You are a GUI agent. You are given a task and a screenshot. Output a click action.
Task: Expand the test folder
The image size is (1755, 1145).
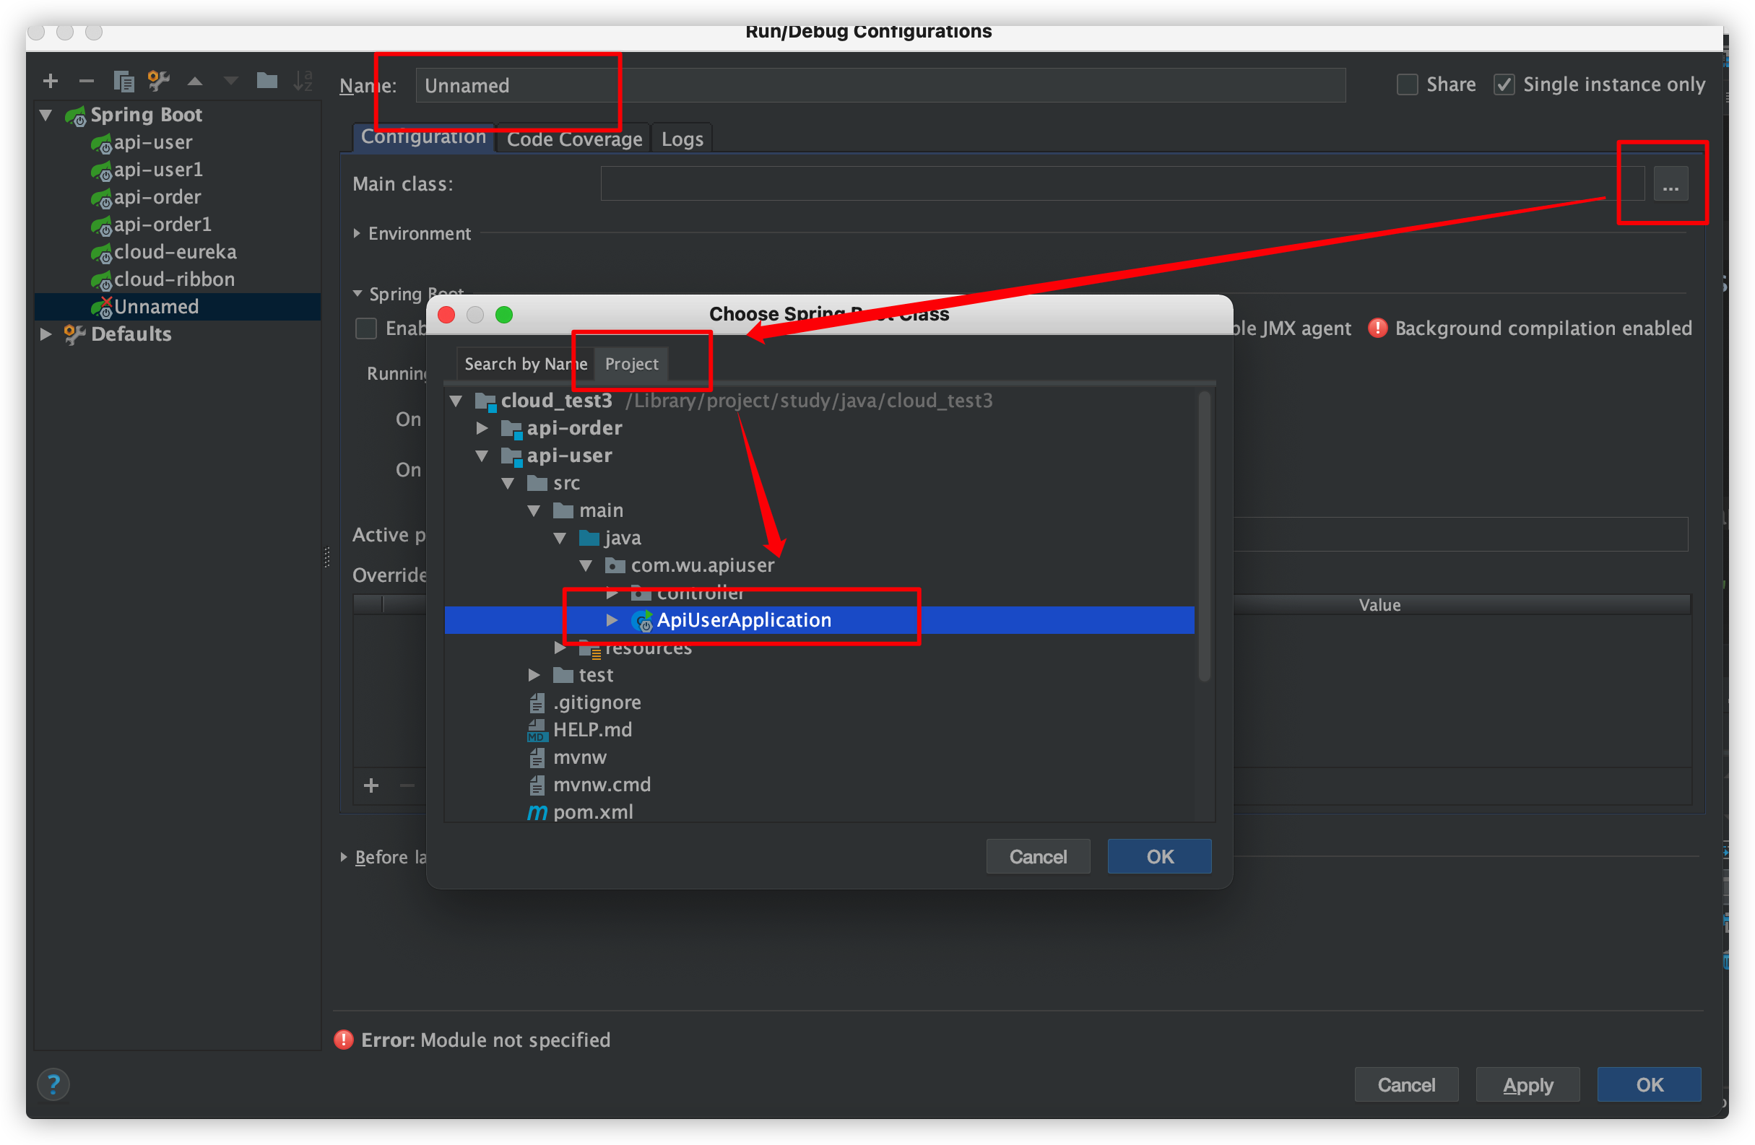[x=534, y=675]
